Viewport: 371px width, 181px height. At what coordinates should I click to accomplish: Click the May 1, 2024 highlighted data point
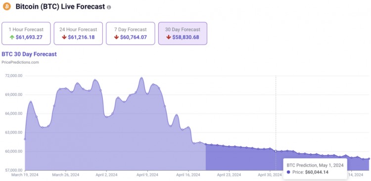coord(276,151)
